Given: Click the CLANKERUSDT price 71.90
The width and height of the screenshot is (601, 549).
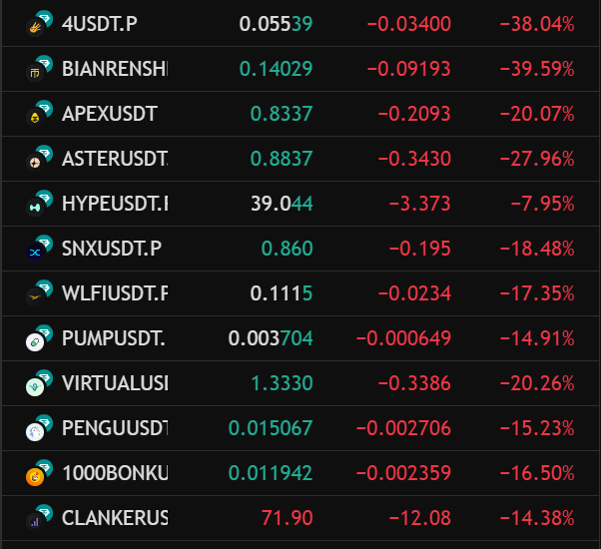Looking at the screenshot, I should coord(287,518).
